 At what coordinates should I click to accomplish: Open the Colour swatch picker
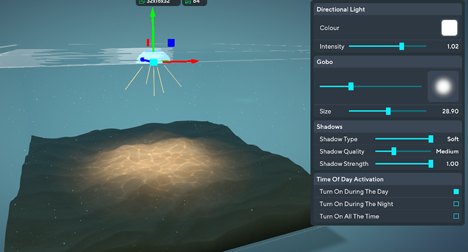point(449,27)
